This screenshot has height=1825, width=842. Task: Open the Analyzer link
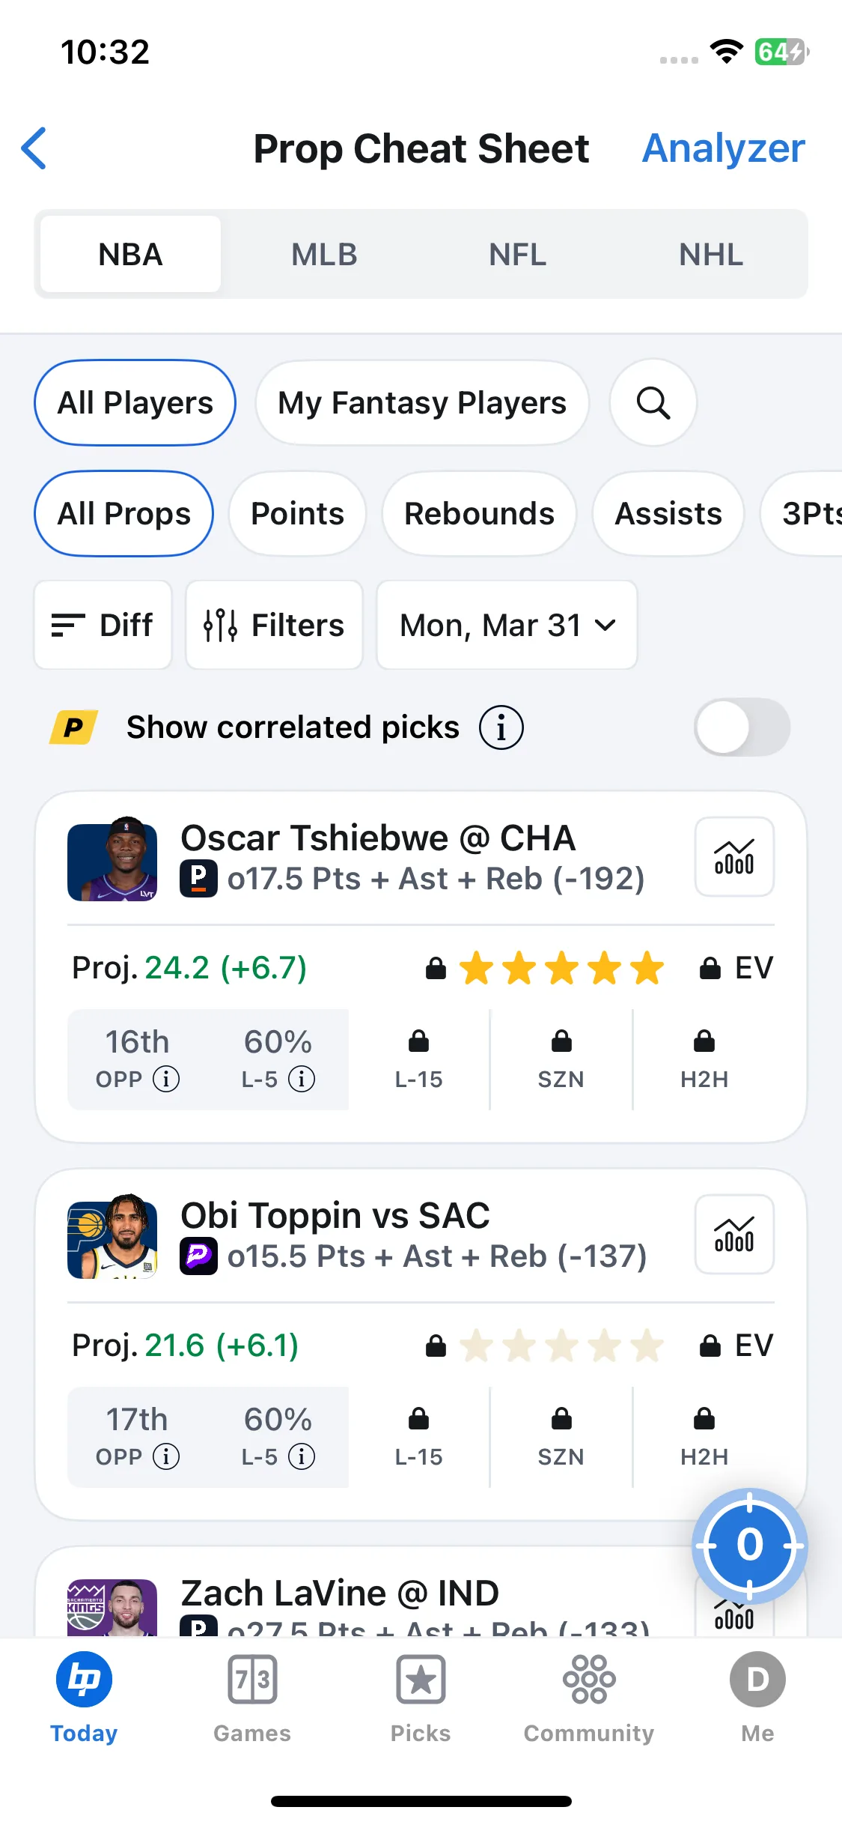(x=724, y=148)
